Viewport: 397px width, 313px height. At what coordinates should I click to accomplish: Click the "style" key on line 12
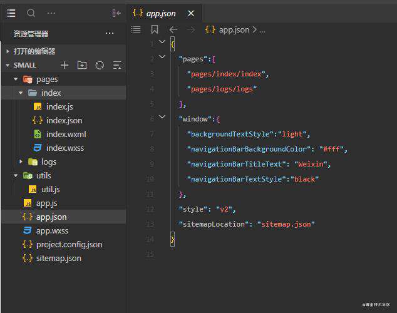click(x=193, y=209)
